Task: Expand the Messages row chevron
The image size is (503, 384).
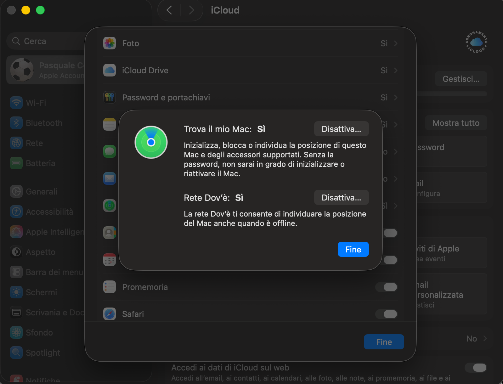Action: (x=396, y=151)
